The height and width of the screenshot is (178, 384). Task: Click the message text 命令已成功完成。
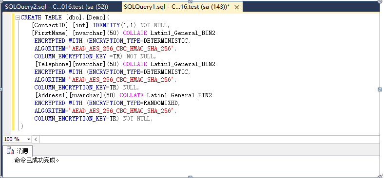(37, 160)
